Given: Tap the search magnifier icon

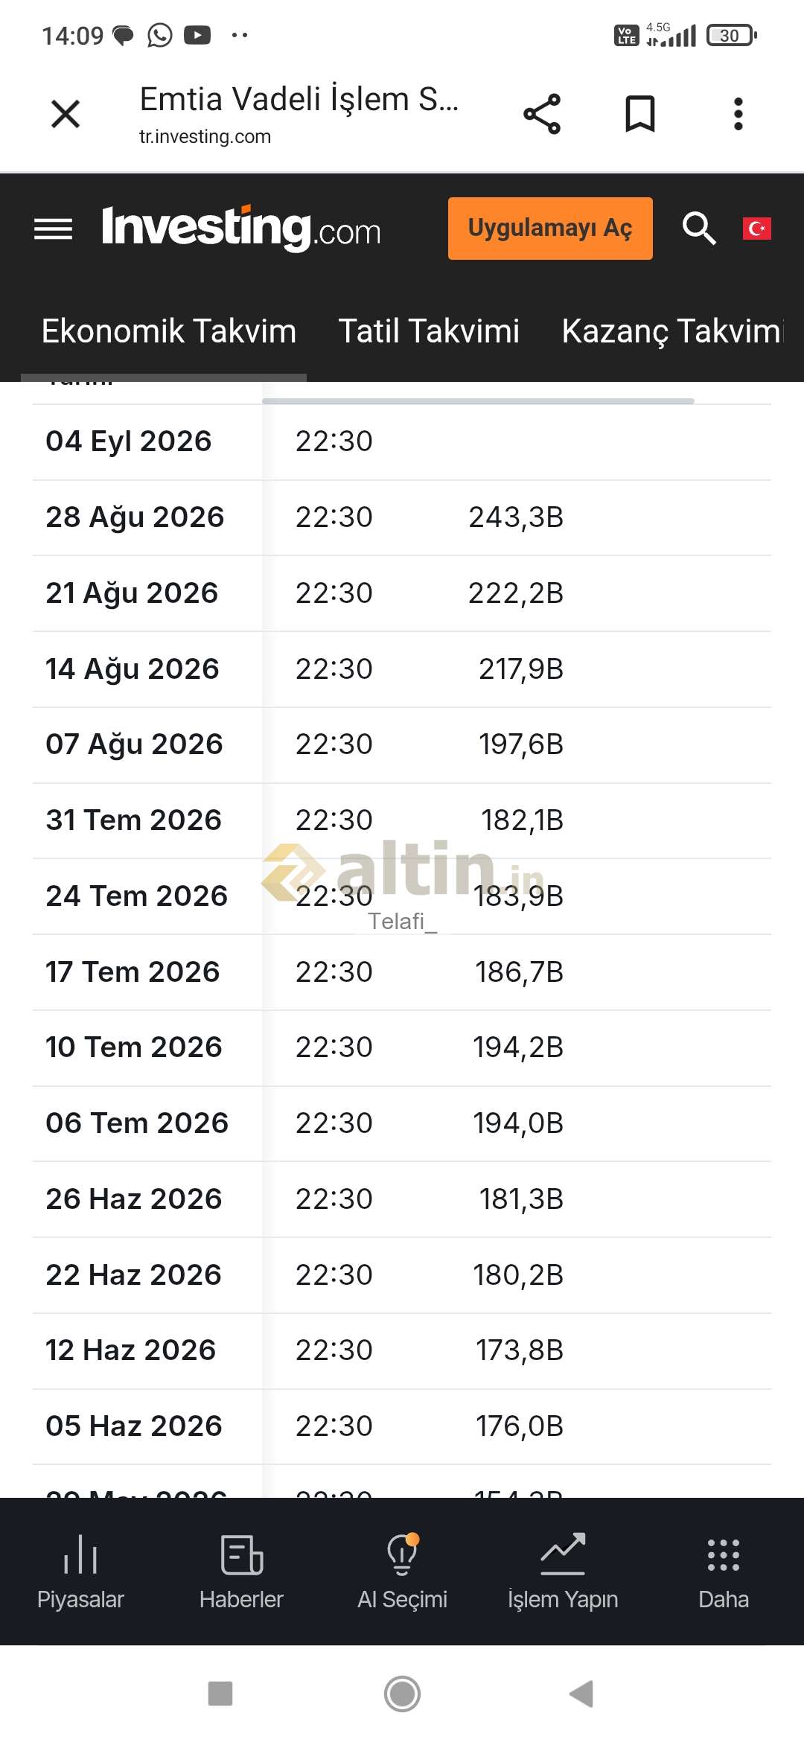Looking at the screenshot, I should [699, 228].
